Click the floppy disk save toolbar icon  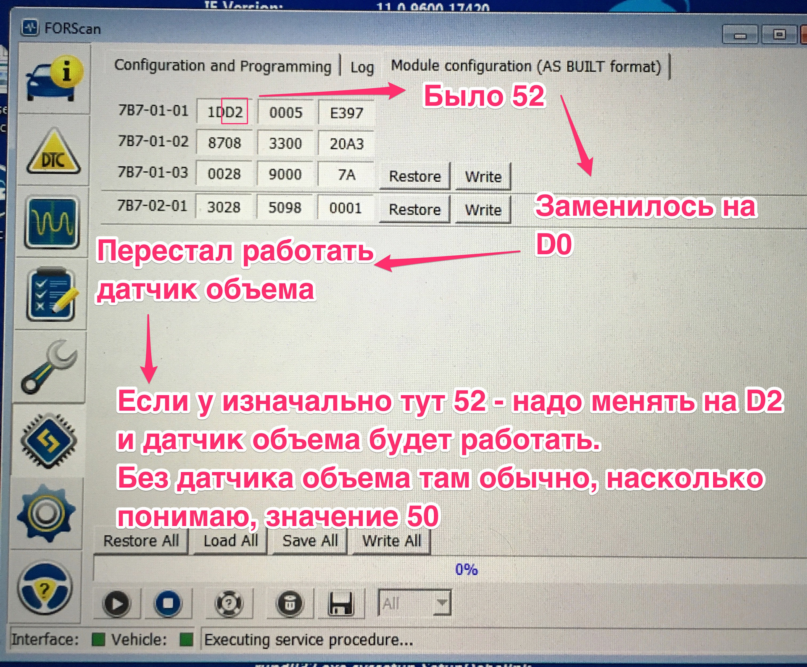340,603
